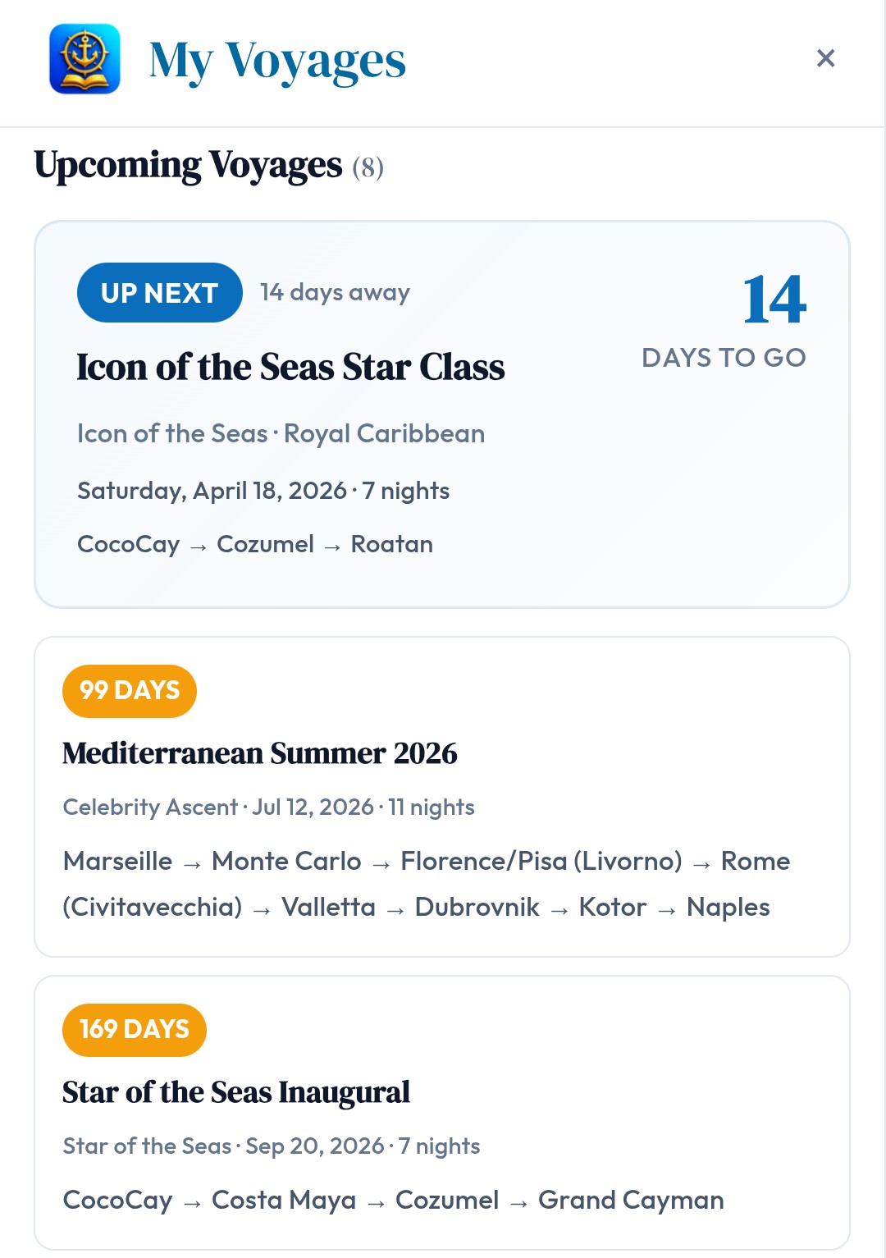Select Marseille in the Mediterranean itinerary

click(x=116, y=861)
